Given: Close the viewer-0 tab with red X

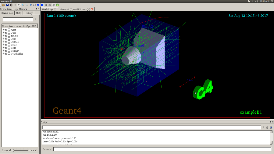Looking at the screenshot, I should click(92, 9).
